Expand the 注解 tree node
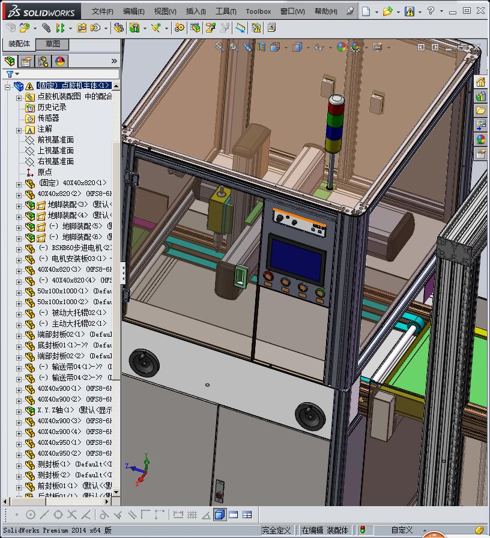The image size is (490, 538). pyautogui.click(x=19, y=130)
